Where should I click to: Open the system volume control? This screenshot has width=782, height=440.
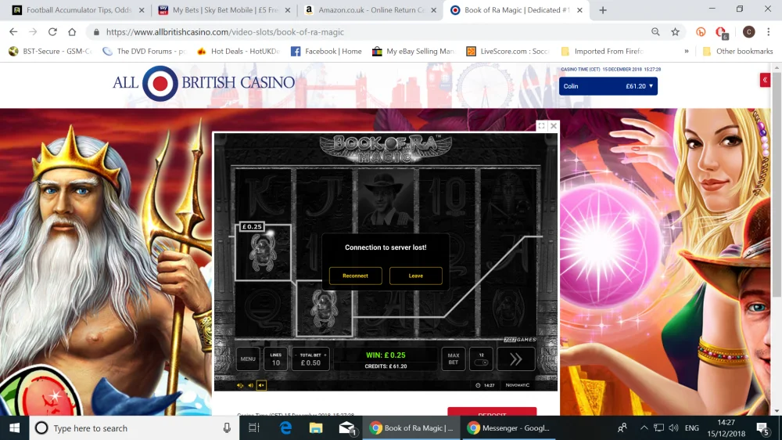coord(673,428)
